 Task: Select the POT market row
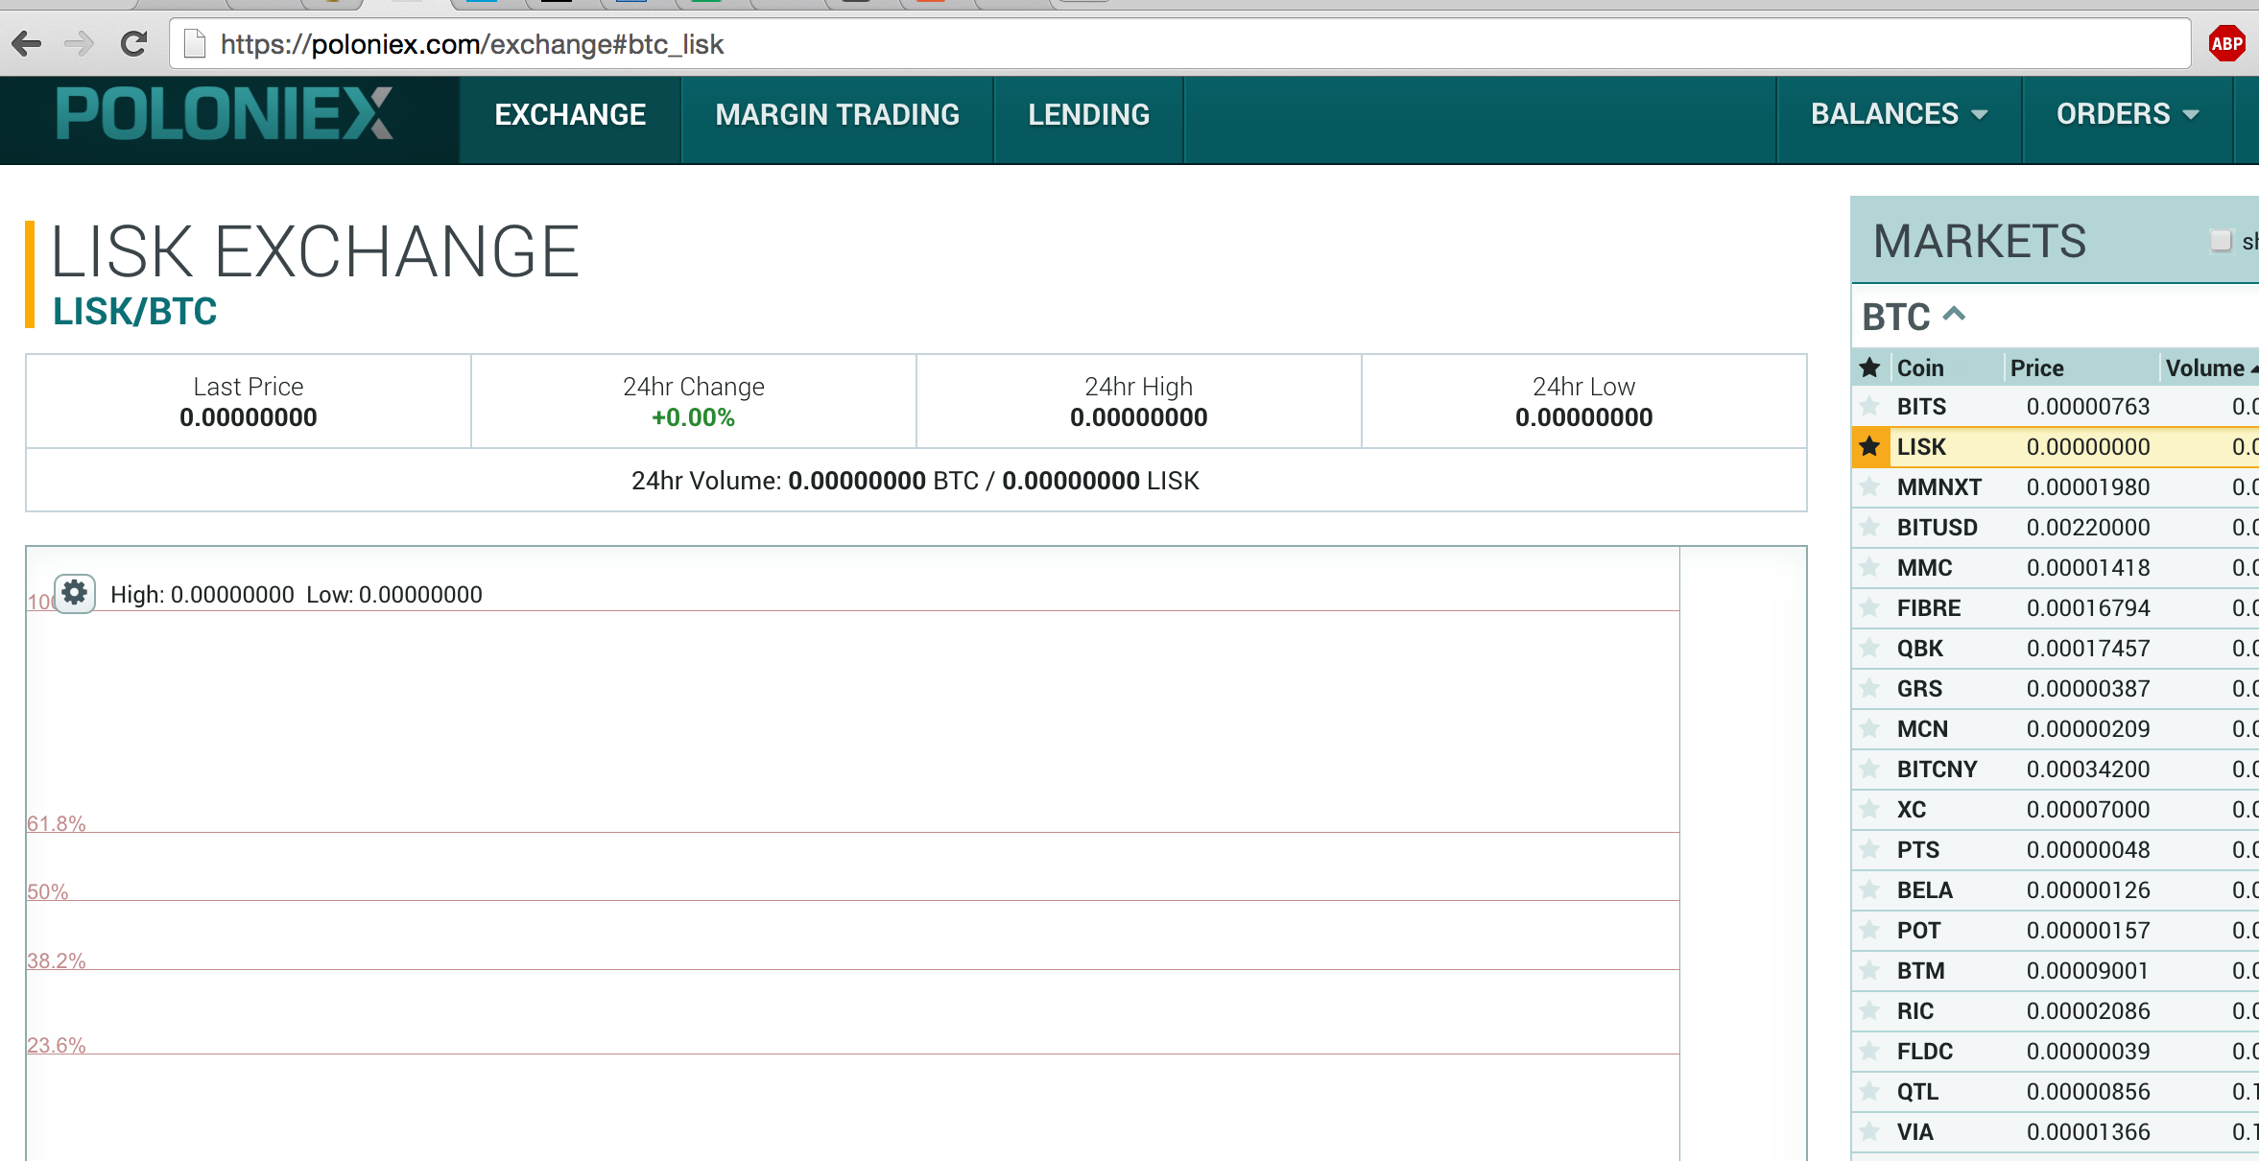2055,930
